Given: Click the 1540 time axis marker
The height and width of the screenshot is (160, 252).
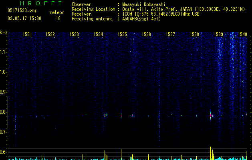Looking at the screenshot, I should tap(242, 34).
